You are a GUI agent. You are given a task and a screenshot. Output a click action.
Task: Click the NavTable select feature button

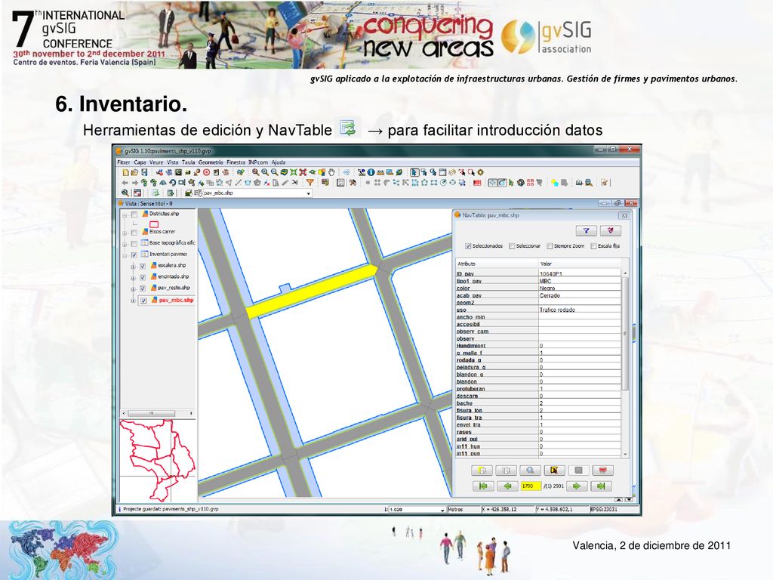click(554, 470)
